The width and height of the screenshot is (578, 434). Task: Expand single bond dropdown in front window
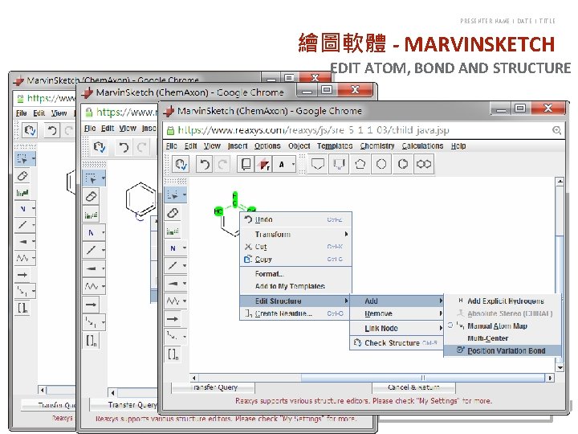(185, 265)
